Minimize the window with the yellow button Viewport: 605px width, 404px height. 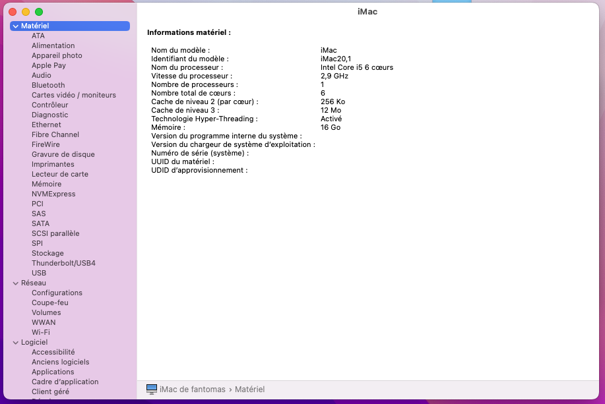(26, 12)
